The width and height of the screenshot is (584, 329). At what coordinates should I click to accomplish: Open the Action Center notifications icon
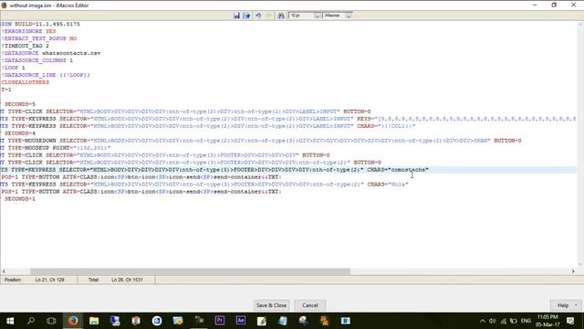click(570, 321)
